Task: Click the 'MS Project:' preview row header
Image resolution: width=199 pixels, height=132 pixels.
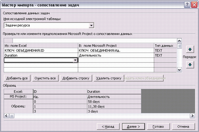Action: (18, 97)
